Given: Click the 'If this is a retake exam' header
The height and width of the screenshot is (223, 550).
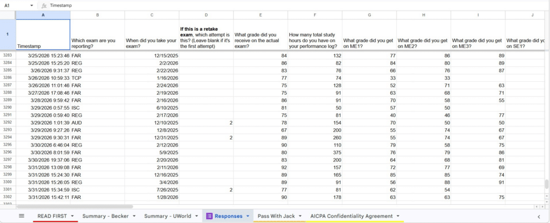Looking at the screenshot, I should (x=206, y=35).
